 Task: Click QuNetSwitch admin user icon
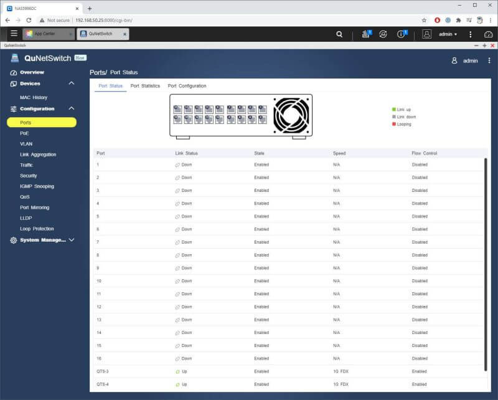point(454,60)
